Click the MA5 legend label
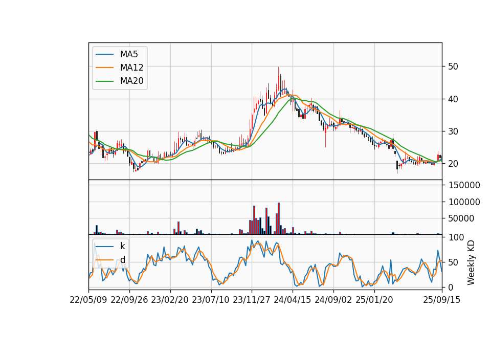Screen dimensions: 491x353 coord(129,54)
